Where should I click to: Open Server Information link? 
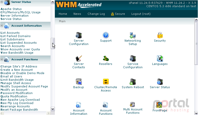click(x=15, y=16)
